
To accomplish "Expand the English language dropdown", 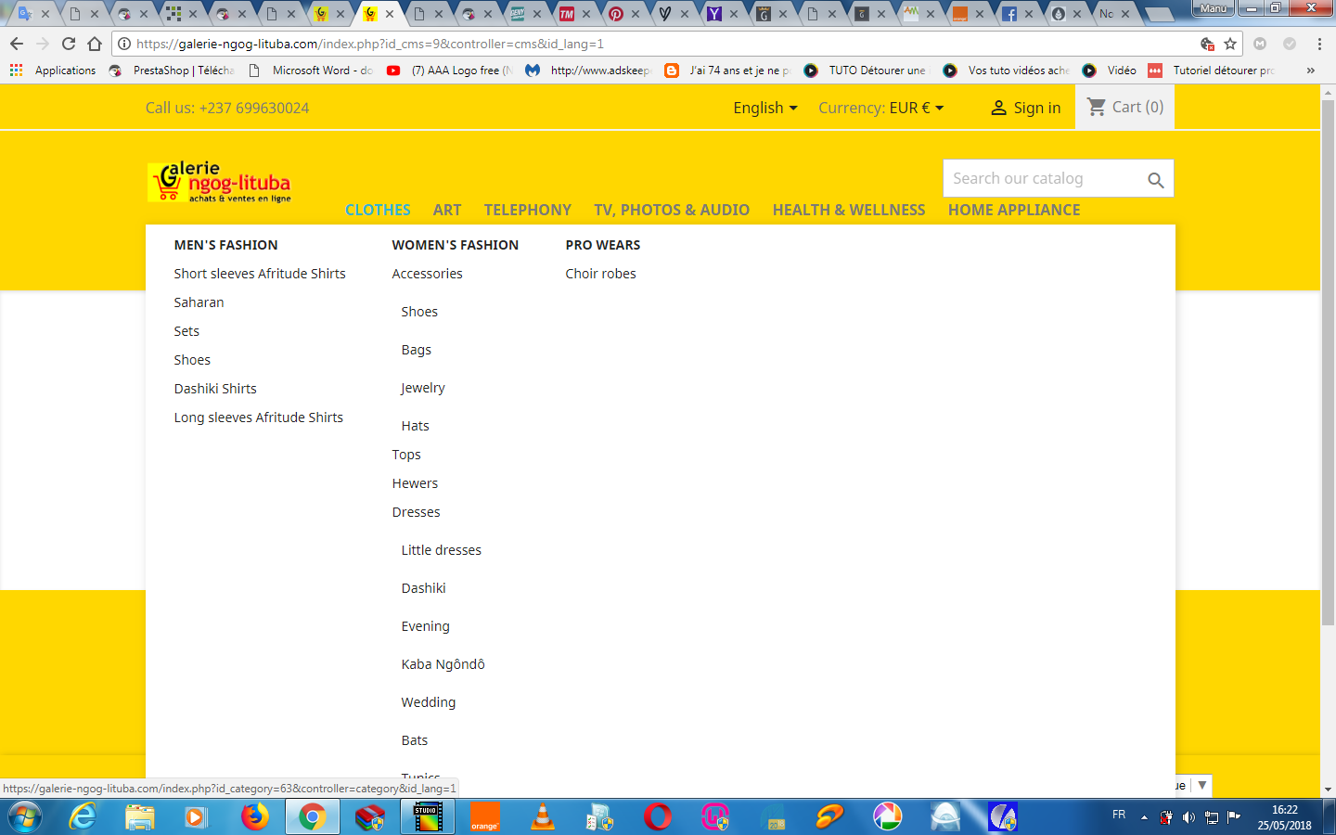I will pos(765,108).
